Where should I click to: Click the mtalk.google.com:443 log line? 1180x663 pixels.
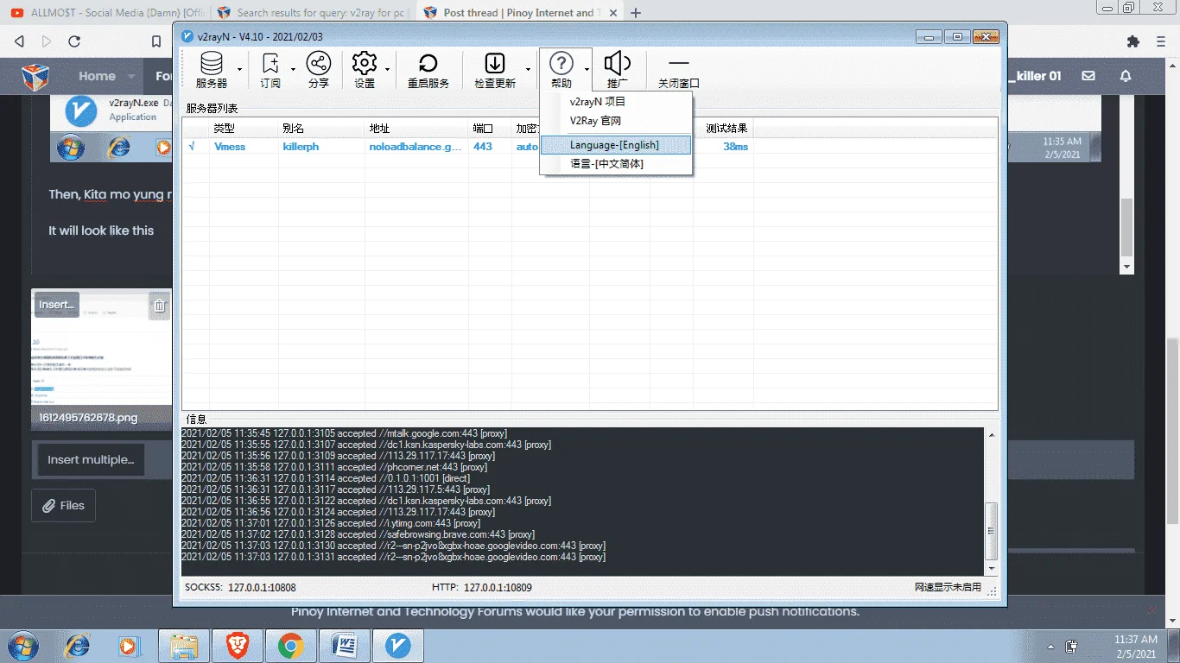[x=344, y=433]
